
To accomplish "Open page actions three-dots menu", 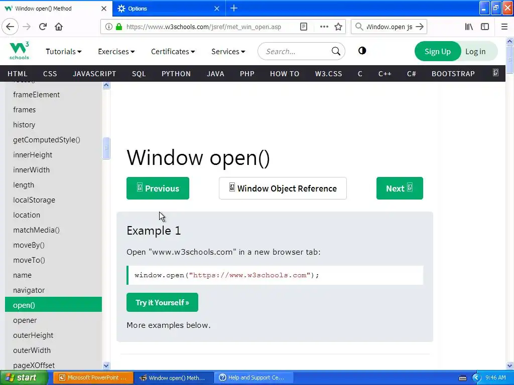I will (x=324, y=27).
